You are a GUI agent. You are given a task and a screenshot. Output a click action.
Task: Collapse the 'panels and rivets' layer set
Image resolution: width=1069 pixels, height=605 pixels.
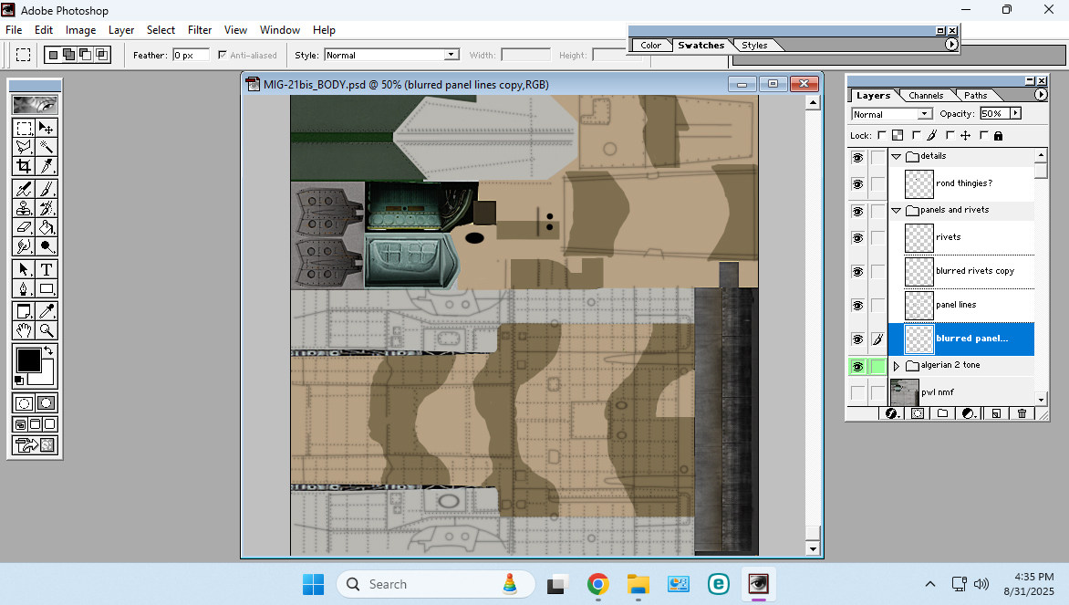(897, 210)
